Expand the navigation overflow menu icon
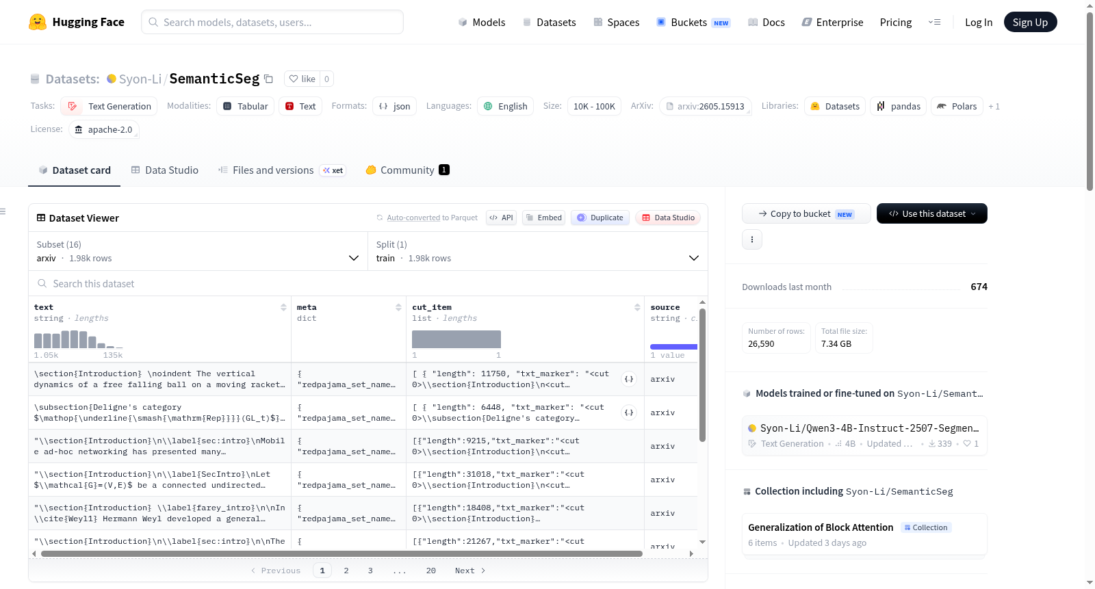 click(934, 23)
